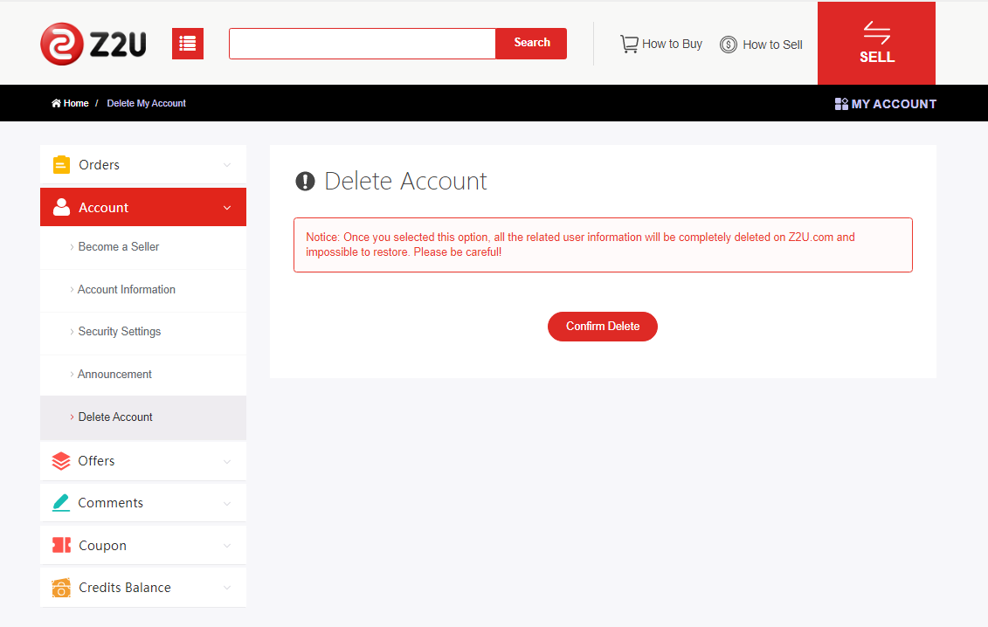Click the Orders clipboard icon
988x627 pixels.
coord(61,165)
